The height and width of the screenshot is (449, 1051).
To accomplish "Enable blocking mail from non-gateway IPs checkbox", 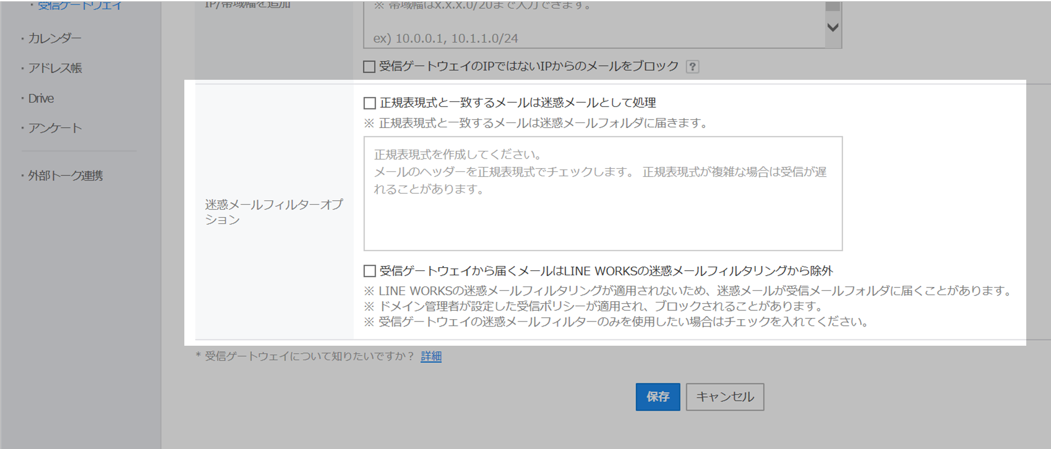I will 369,67.
